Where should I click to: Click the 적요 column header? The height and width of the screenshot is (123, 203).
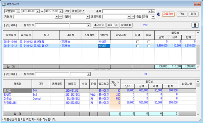click(46, 35)
